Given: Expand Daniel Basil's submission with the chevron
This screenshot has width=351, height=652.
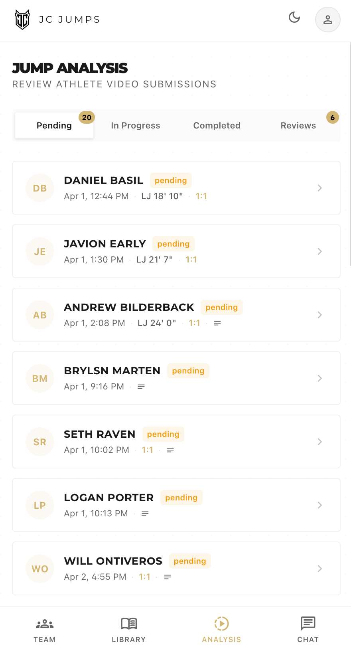Looking at the screenshot, I should pos(319,188).
